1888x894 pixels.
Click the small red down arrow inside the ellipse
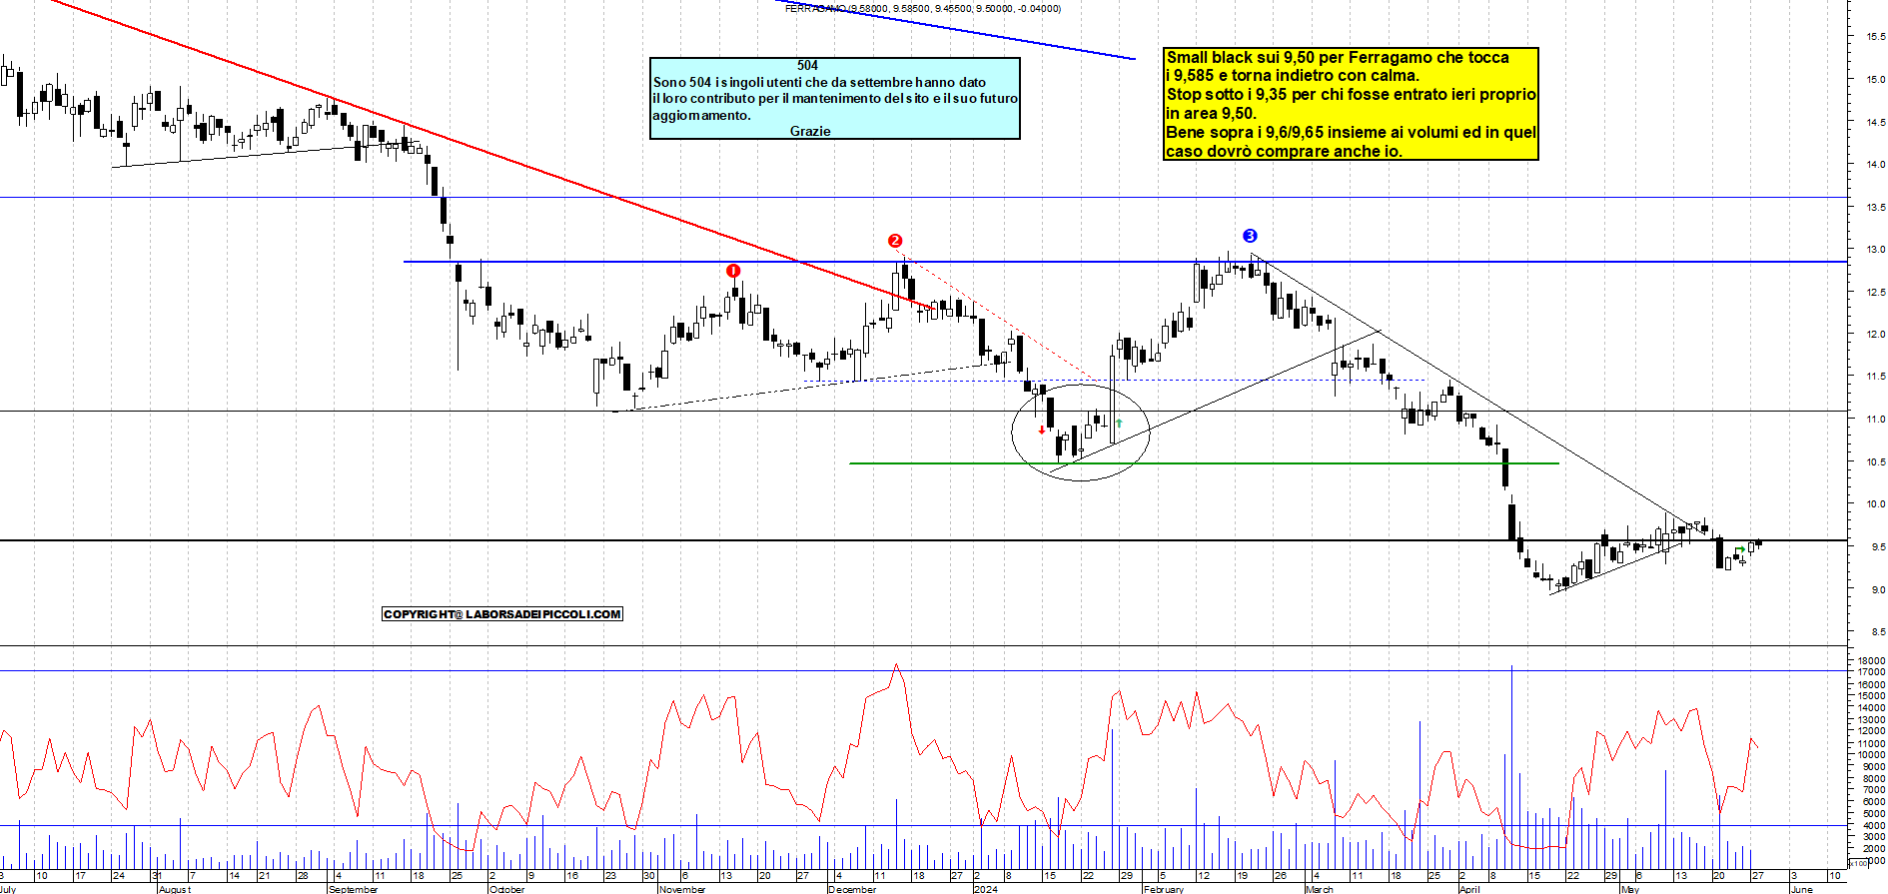[x=1042, y=431]
